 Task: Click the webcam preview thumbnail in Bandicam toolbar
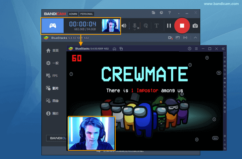tap(111, 26)
